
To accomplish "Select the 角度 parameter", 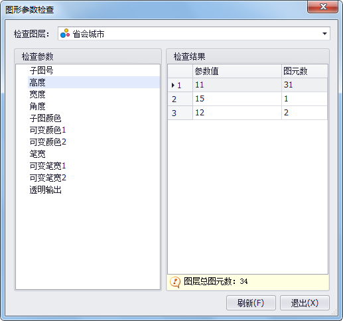I will pos(37,106).
